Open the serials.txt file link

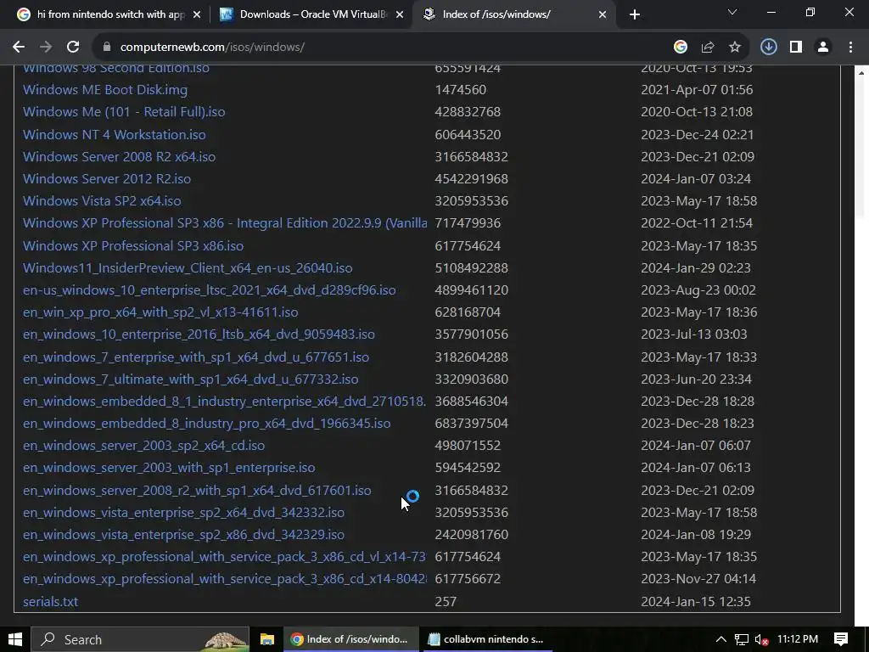[50, 602]
